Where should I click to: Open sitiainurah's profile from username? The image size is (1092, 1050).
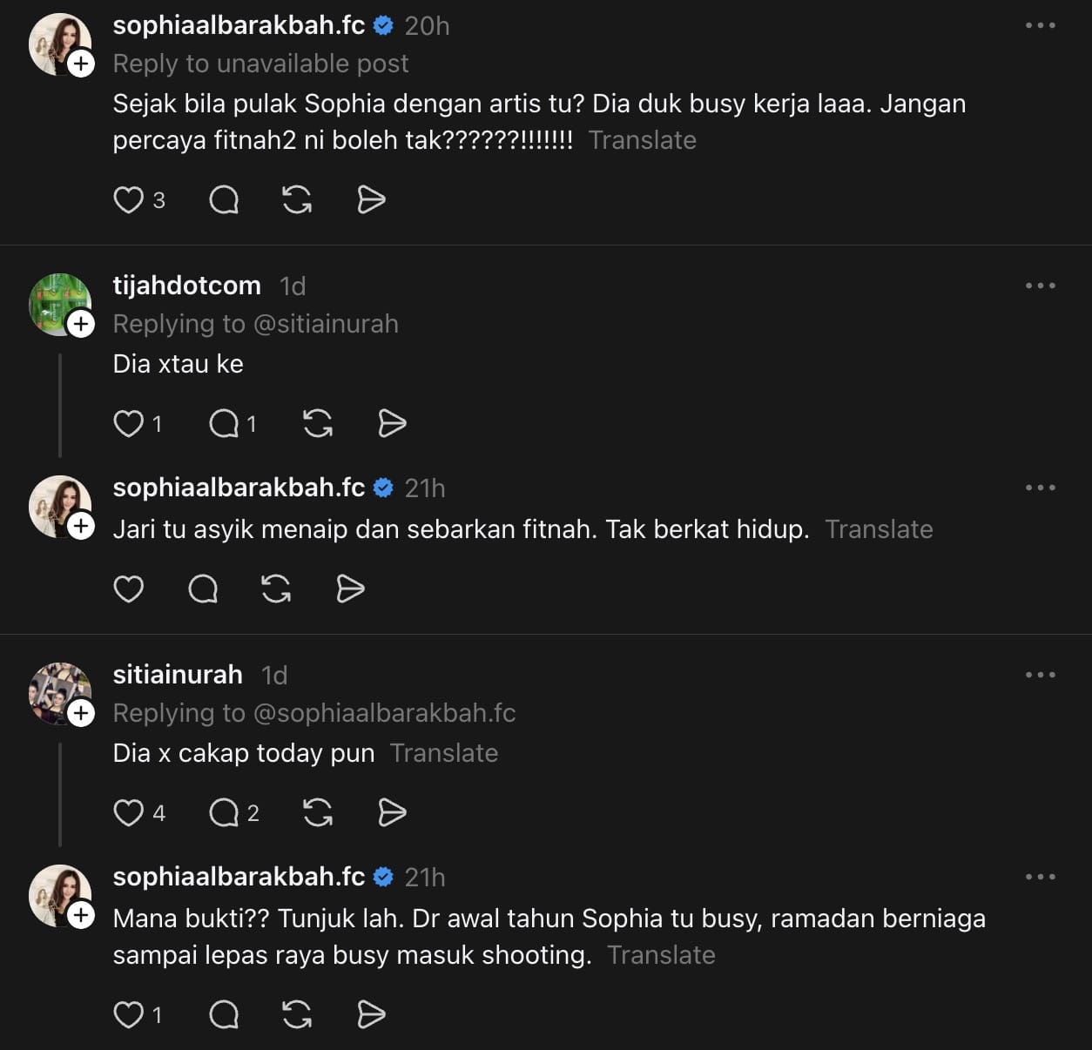point(178,675)
